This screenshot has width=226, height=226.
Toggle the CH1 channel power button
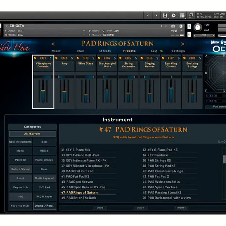[35, 58]
